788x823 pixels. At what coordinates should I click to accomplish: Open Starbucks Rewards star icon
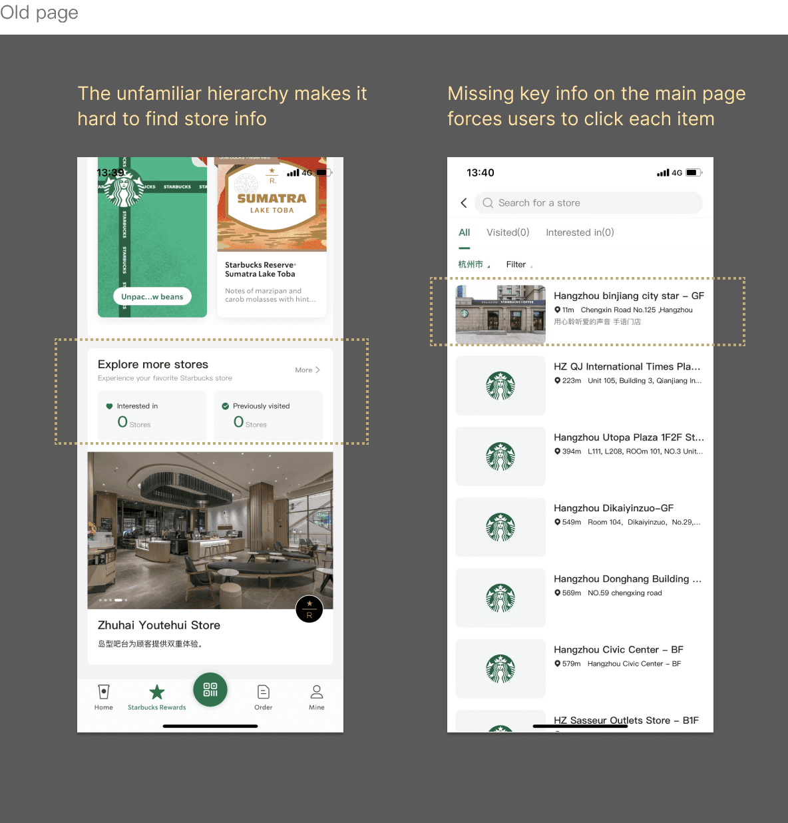(156, 692)
